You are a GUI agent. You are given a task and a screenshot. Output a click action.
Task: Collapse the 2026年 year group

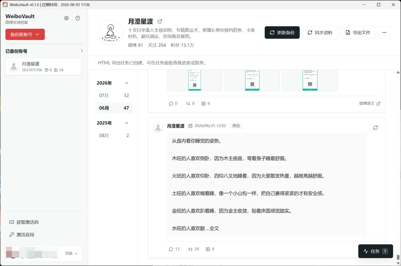(126, 83)
